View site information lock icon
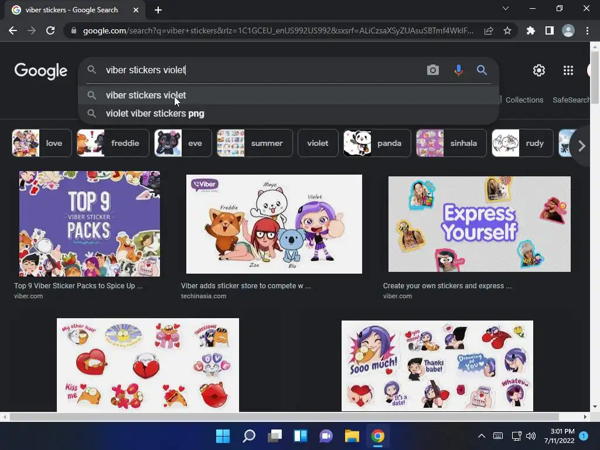The height and width of the screenshot is (450, 600). point(73,30)
